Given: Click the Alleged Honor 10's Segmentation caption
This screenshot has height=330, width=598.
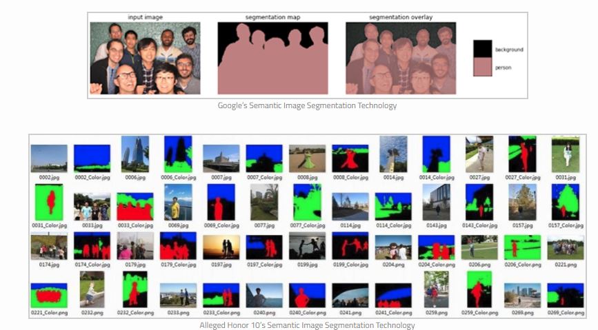Looking at the screenshot, I should 307,325.
